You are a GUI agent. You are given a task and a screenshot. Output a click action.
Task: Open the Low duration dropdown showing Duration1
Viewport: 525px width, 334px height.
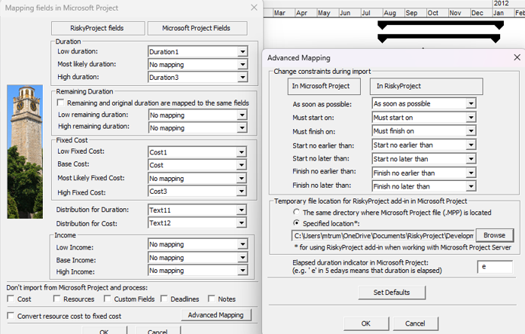point(197,51)
